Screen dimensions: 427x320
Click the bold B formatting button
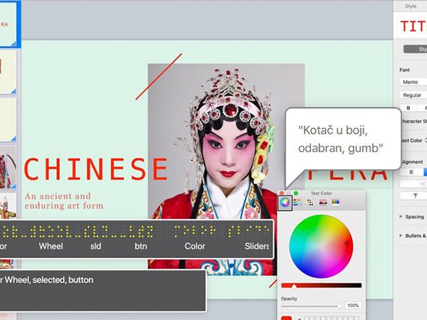[x=408, y=108]
